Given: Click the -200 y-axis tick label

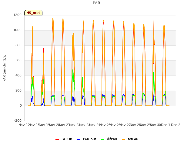Looking at the screenshot, I should coord(18,121).
